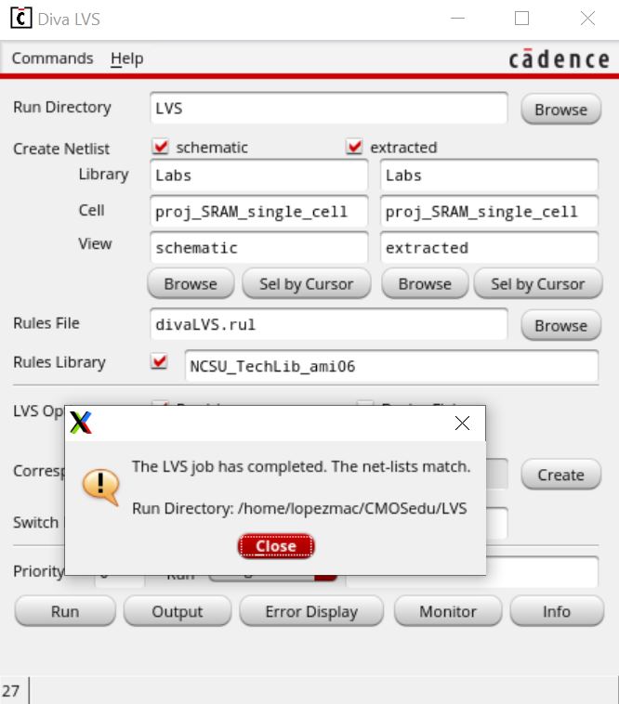Minimize the Diva LVS window
The height and width of the screenshot is (704, 619).
[x=457, y=19]
